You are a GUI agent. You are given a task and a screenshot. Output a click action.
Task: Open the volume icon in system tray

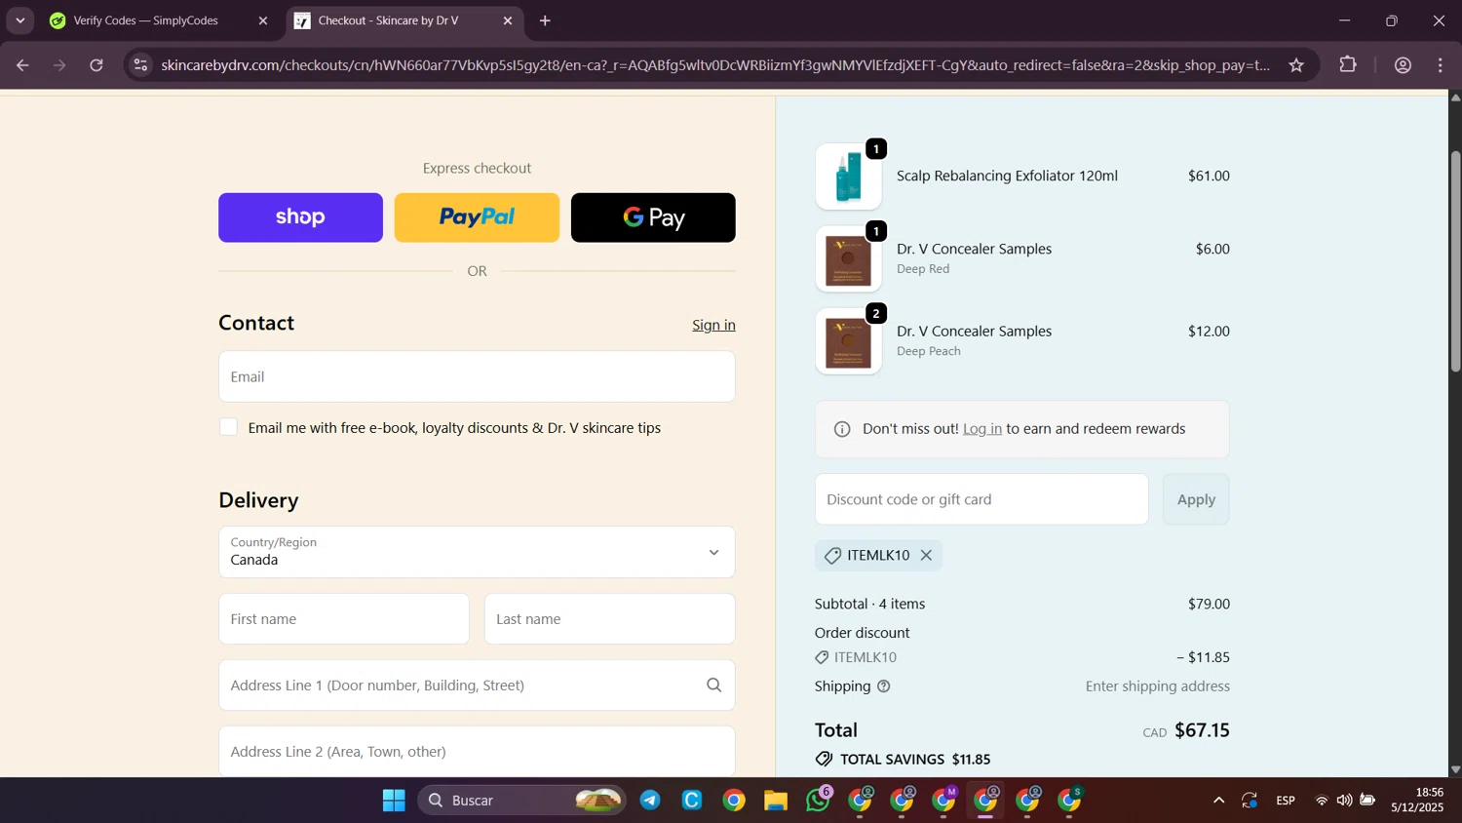tap(1344, 801)
